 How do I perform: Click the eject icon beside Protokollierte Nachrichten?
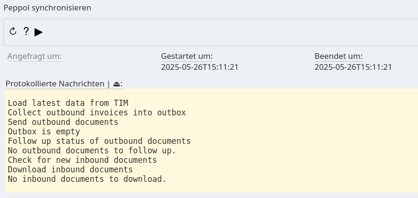click(117, 84)
